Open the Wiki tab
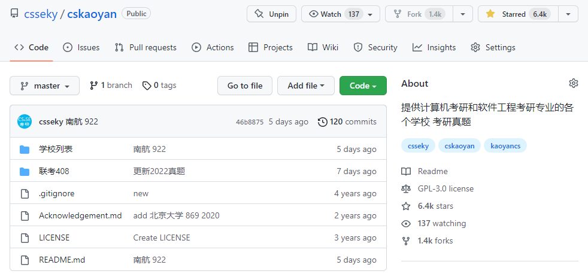Viewport: 588px width, 274px height. pos(323,48)
